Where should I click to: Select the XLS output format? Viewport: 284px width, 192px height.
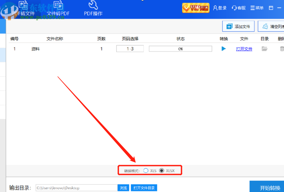point(145,170)
